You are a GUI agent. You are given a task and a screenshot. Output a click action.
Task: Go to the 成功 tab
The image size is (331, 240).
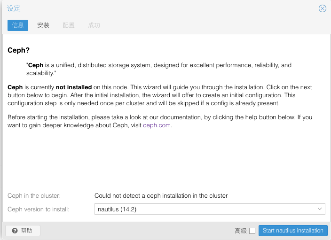(x=94, y=25)
